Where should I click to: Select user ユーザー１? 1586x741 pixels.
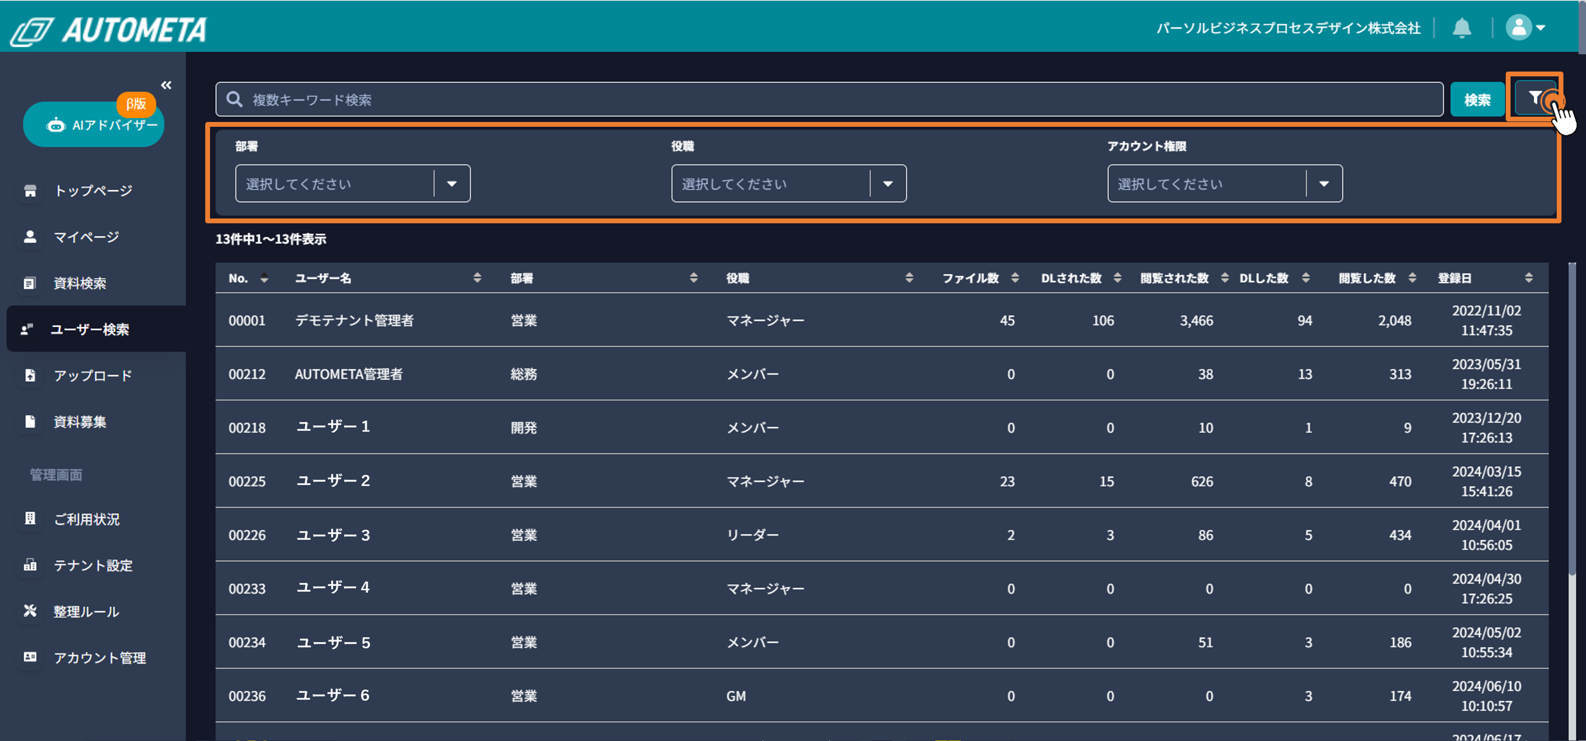[333, 426]
